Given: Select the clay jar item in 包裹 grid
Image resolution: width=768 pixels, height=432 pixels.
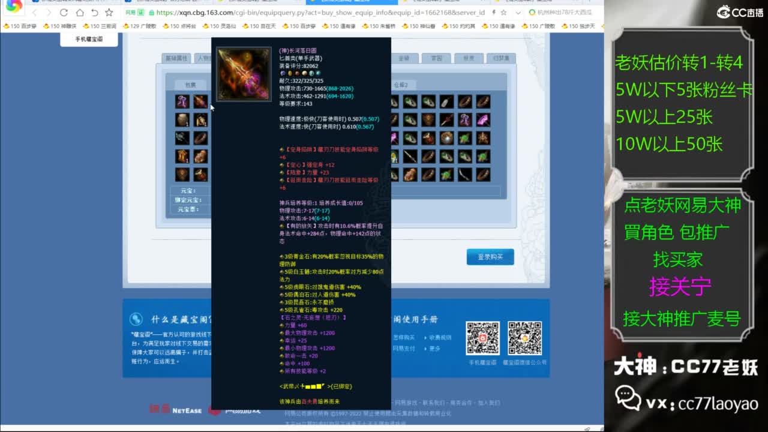Looking at the screenshot, I should tap(182, 120).
